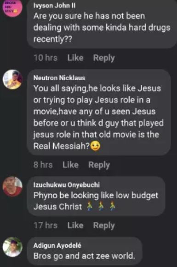
Task: Like Neutron Nicklaus's Jesus role comment
Action: pos(70,165)
